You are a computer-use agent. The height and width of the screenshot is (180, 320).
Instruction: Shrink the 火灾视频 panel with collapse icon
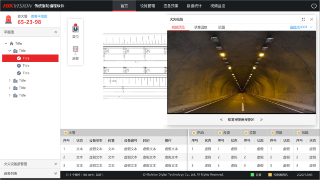[x=303, y=19]
